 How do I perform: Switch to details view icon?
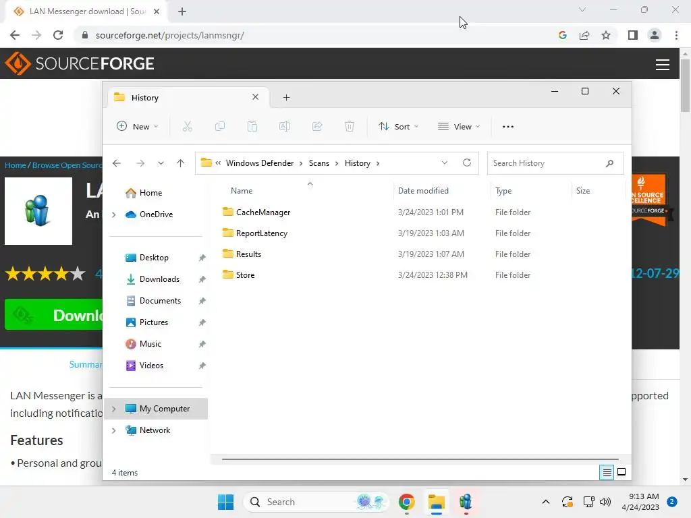tap(607, 473)
